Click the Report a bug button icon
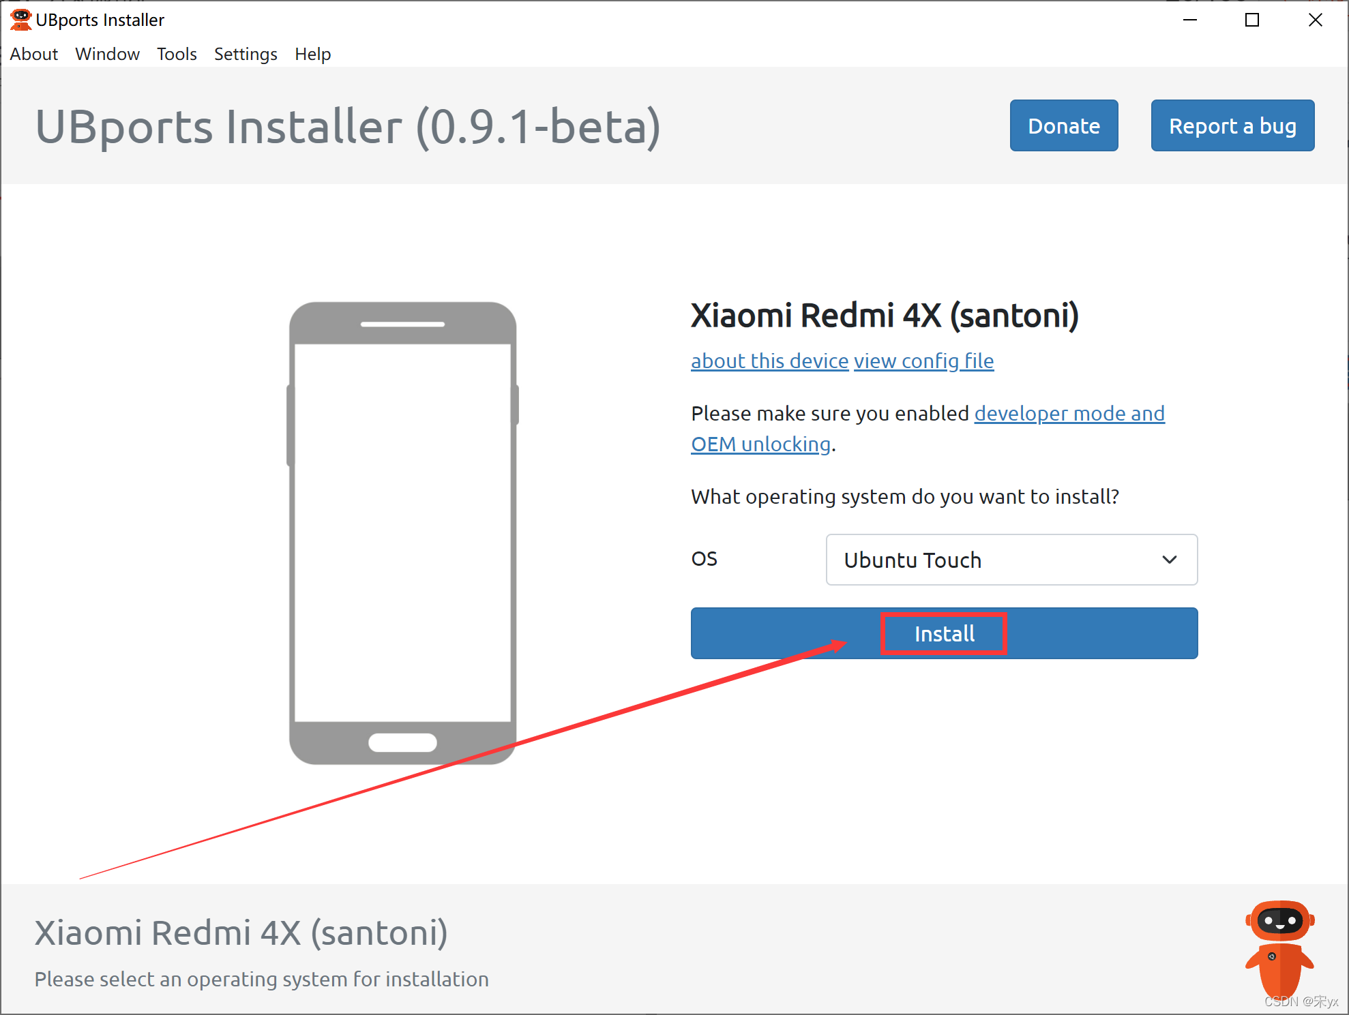The width and height of the screenshot is (1349, 1015). [1232, 125]
